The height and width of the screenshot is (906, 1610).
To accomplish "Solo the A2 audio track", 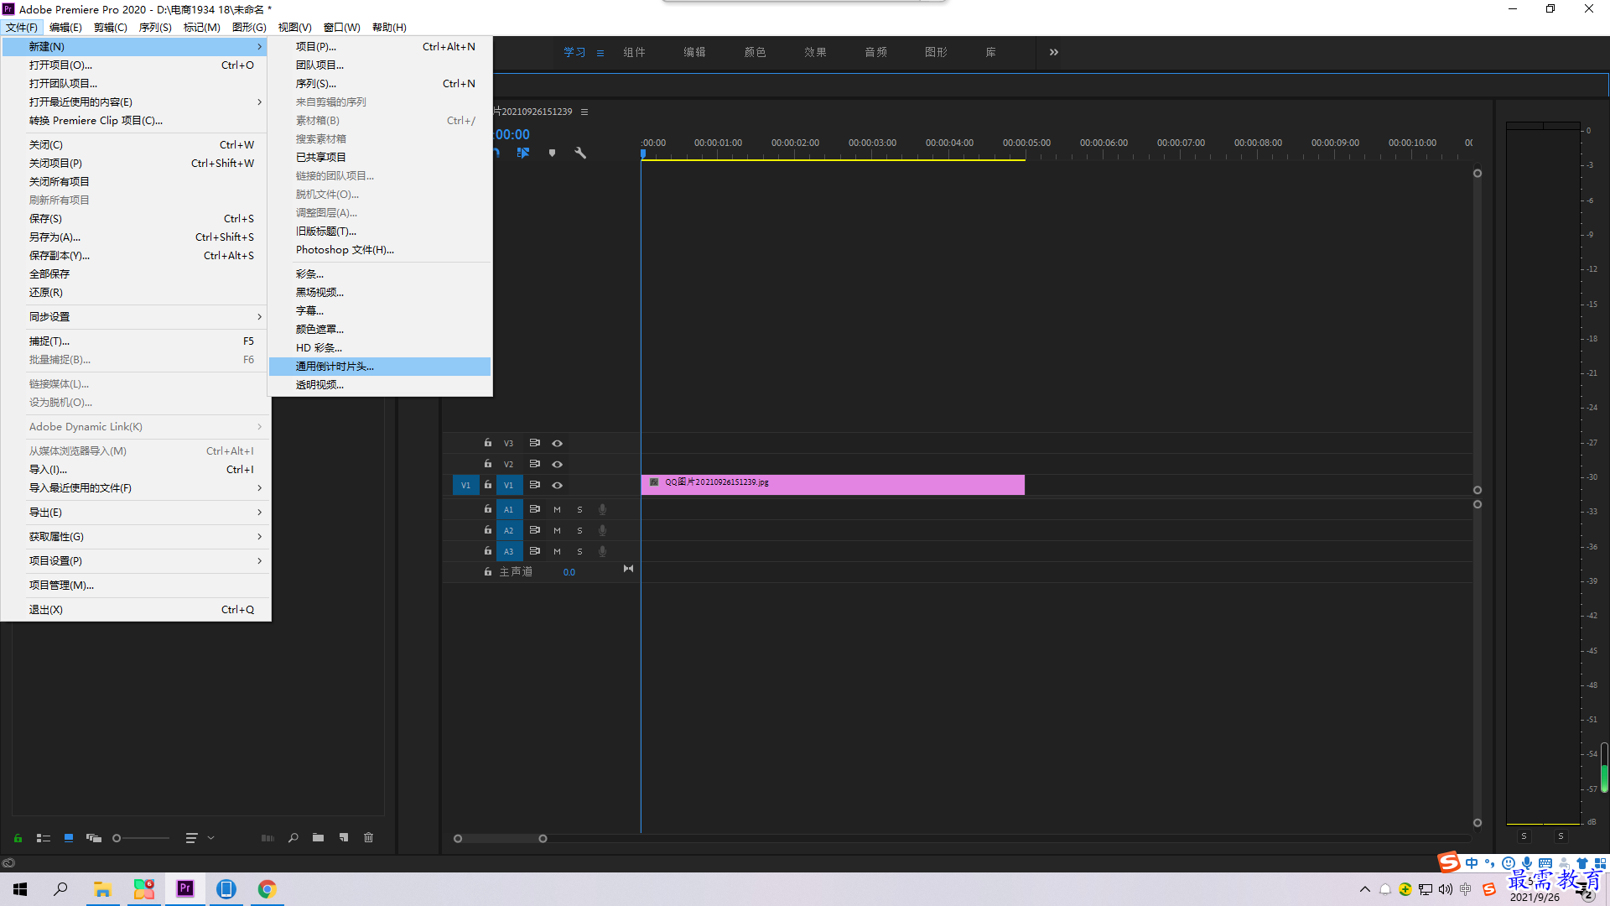I will point(579,530).
